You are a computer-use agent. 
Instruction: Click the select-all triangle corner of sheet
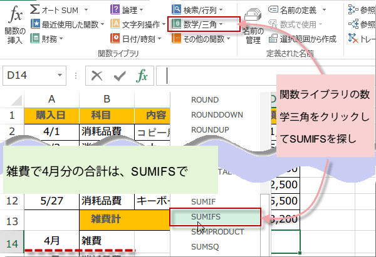[16, 100]
